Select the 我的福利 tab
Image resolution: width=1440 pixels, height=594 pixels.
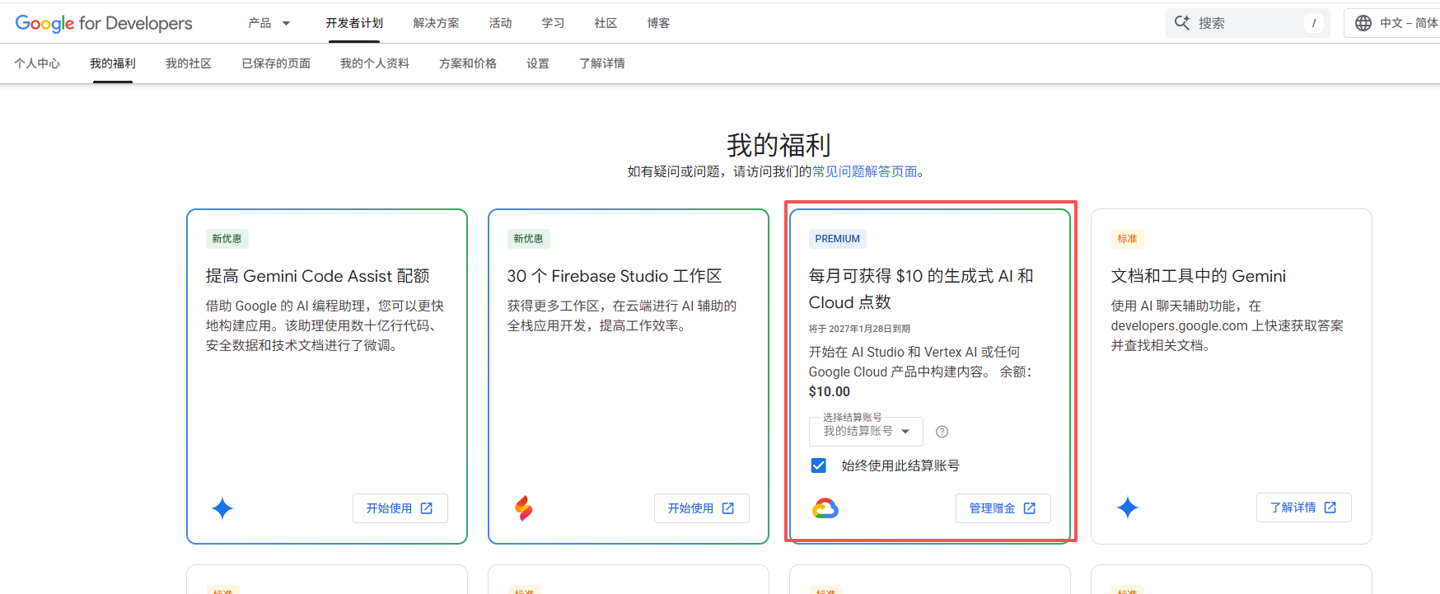click(113, 63)
